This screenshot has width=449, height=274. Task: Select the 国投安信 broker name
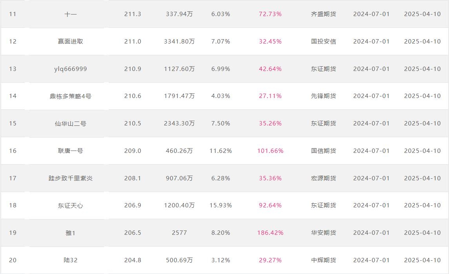point(324,42)
